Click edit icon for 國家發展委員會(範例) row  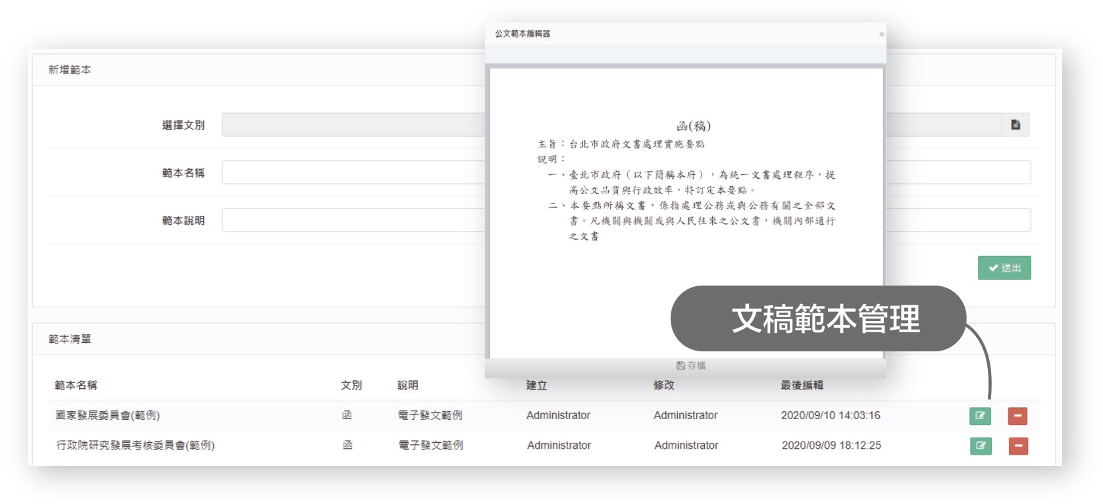pyautogui.click(x=980, y=416)
